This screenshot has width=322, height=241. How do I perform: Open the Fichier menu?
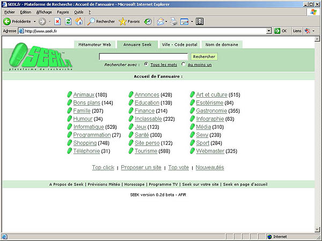tap(10, 12)
